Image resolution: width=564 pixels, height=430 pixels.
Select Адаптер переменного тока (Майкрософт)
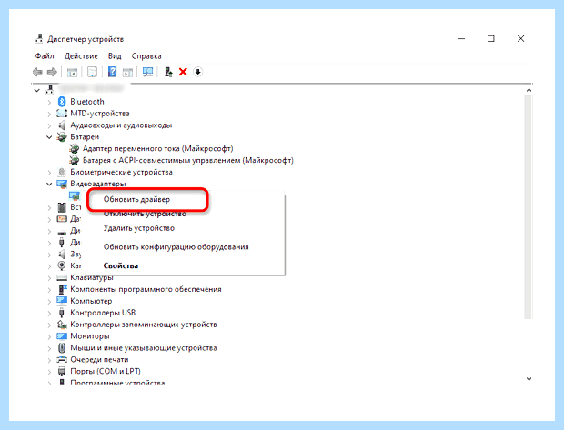coord(158,148)
